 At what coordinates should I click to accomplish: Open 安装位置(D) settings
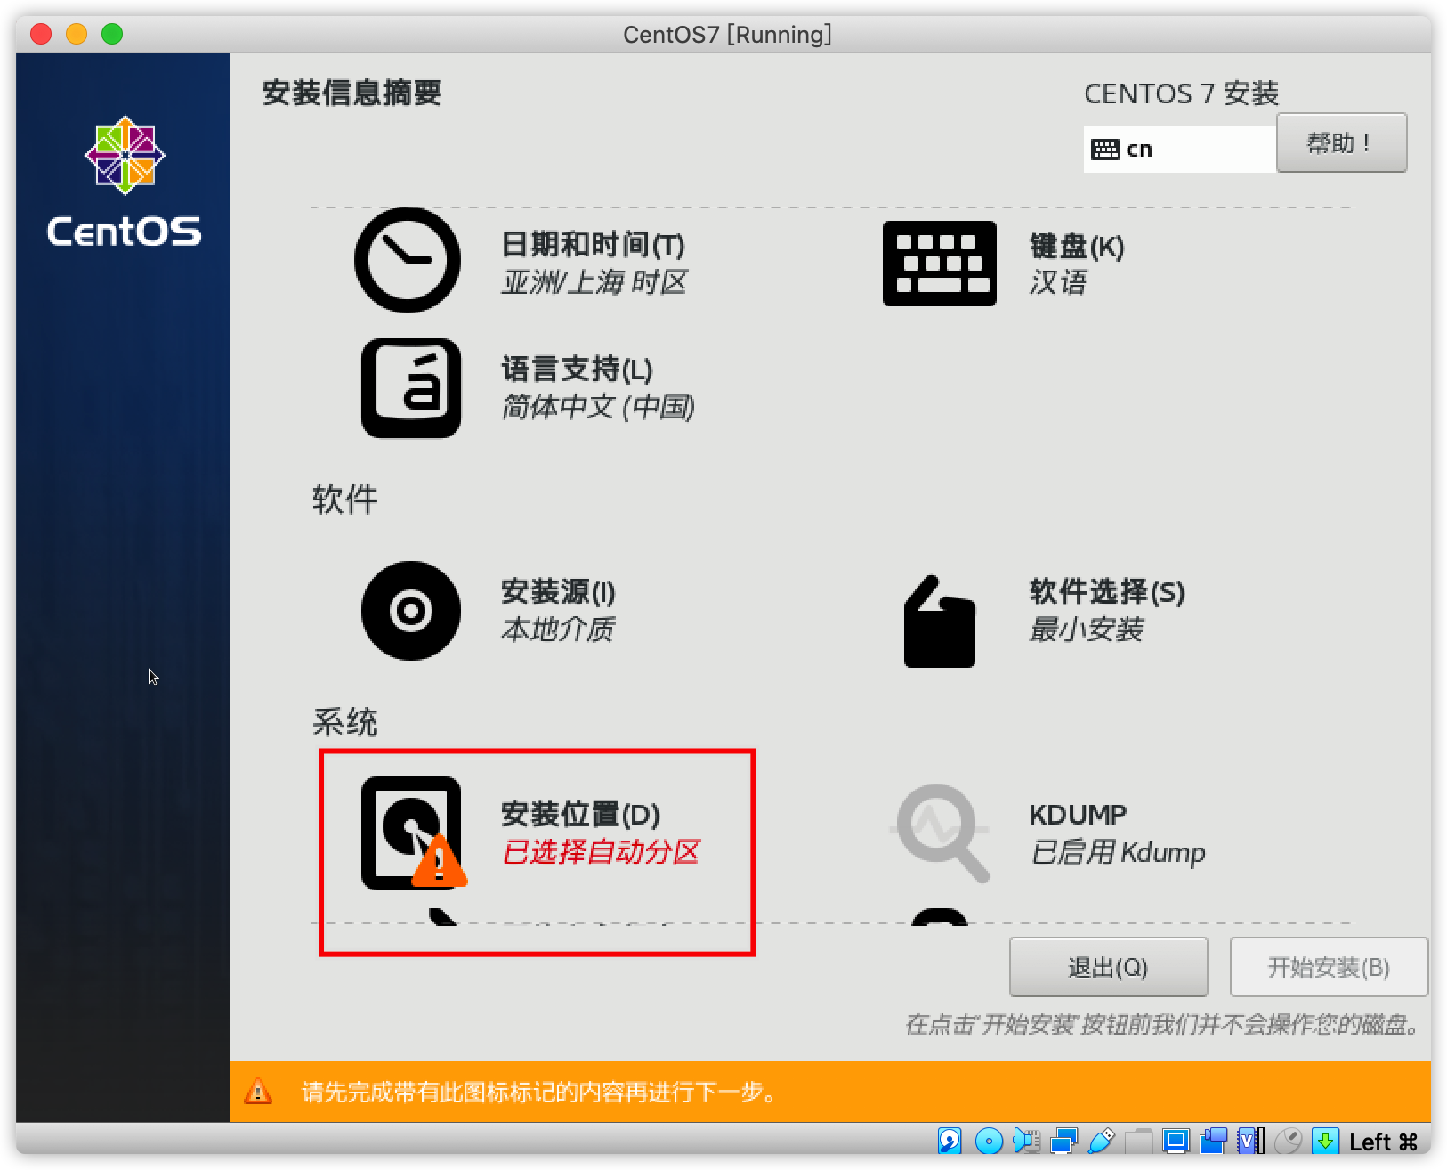pos(580,815)
